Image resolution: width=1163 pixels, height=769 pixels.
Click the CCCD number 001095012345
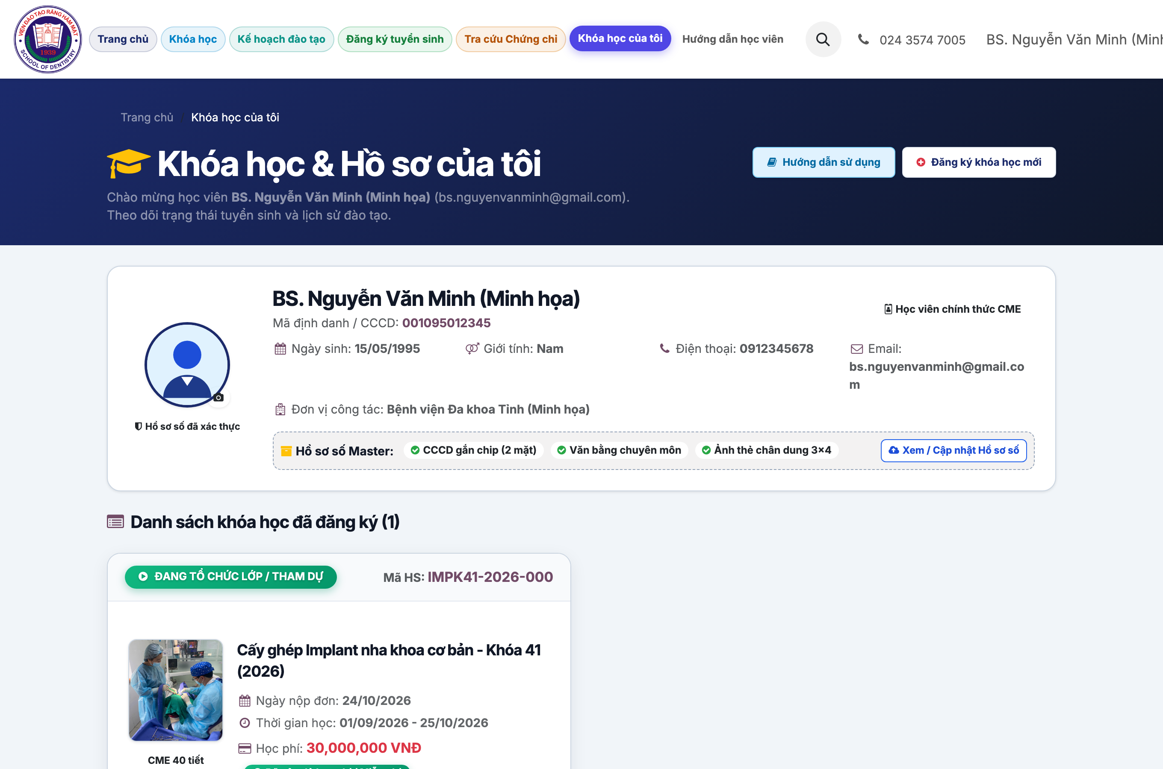coord(446,323)
